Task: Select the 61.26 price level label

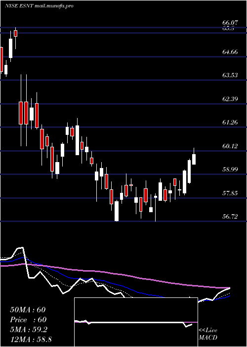Action: point(230,122)
